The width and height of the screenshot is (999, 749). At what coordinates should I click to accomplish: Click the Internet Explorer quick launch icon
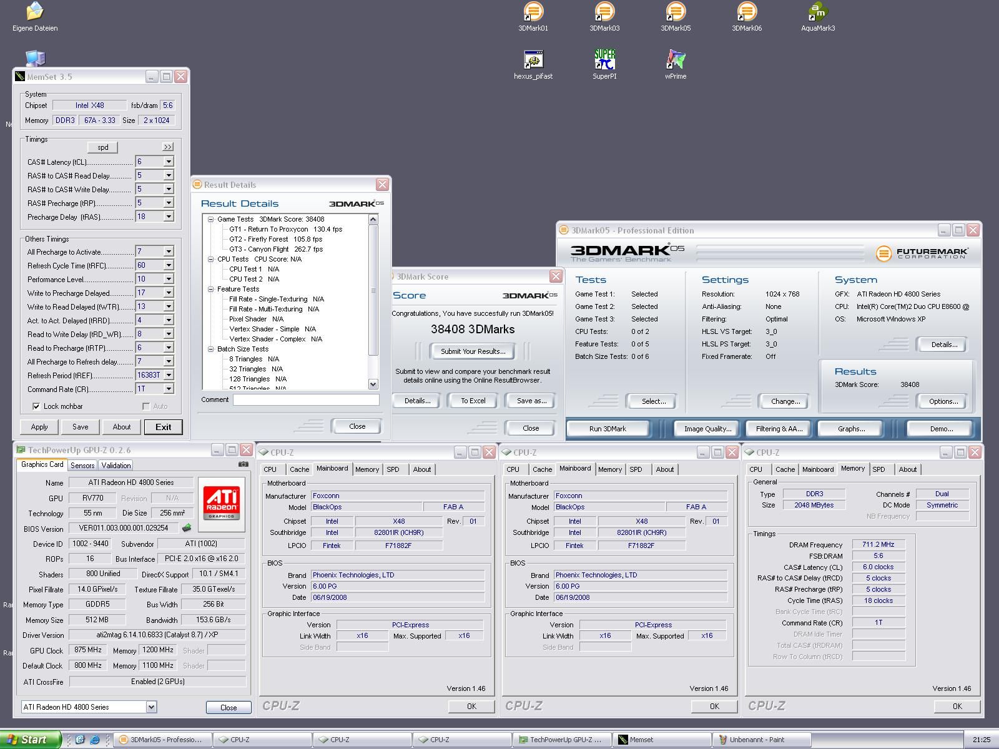pyautogui.click(x=94, y=740)
